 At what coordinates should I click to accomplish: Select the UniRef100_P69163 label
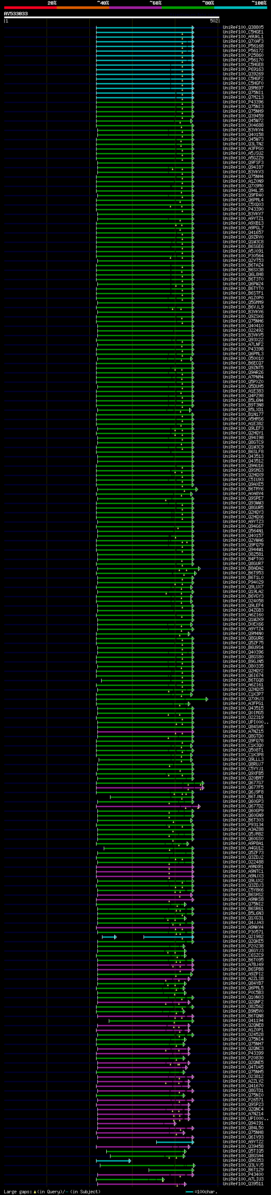(x=243, y=69)
